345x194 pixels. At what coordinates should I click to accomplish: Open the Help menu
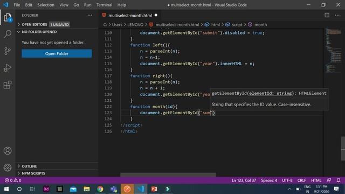click(121, 5)
